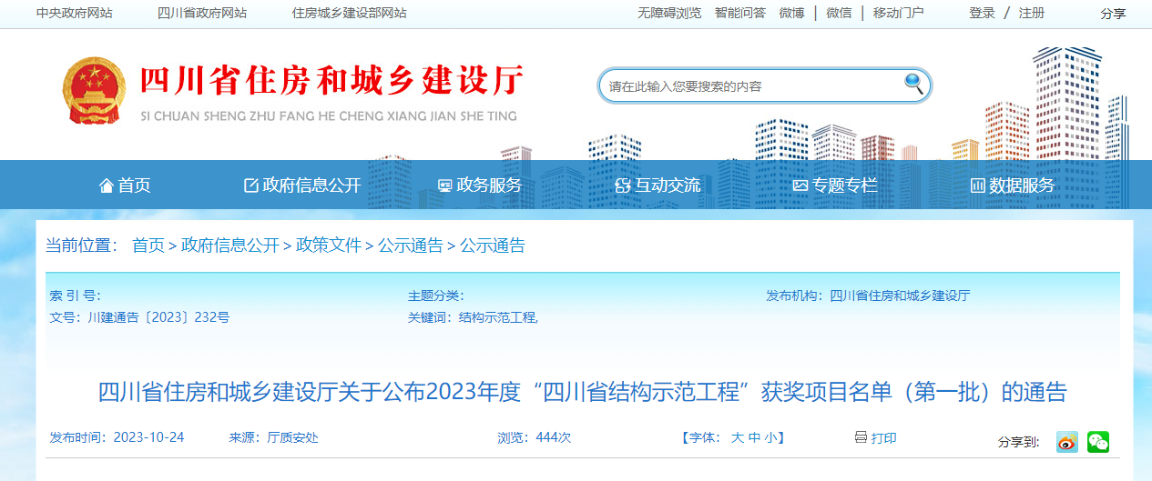
Task: Click 打印 to print page
Action: (x=884, y=437)
